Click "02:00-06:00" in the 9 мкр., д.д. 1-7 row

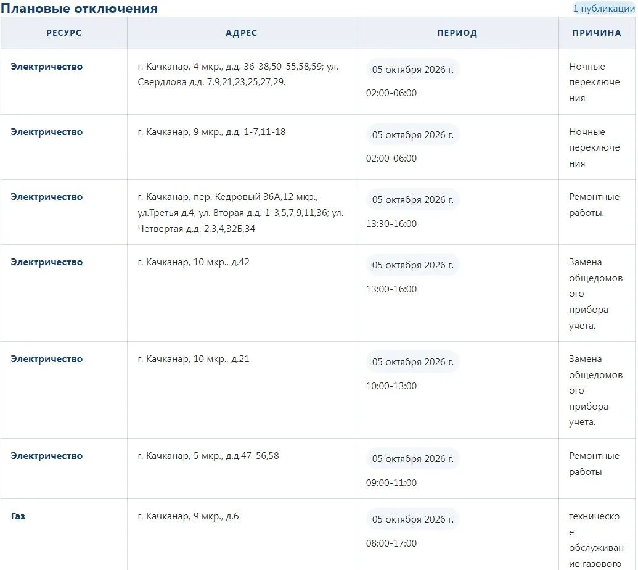coord(391,159)
